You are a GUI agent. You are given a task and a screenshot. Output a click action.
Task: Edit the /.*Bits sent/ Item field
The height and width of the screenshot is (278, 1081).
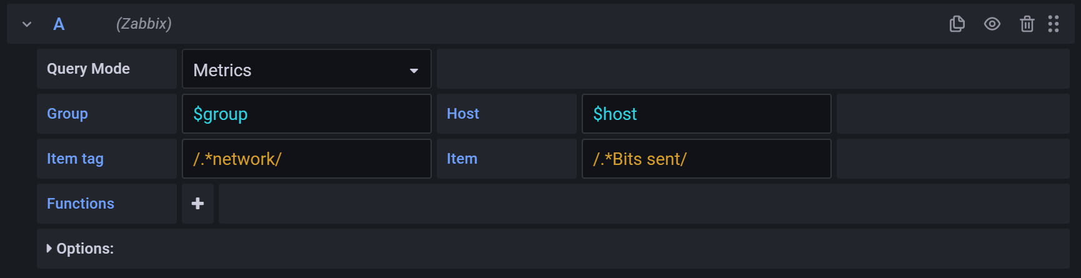coord(706,159)
